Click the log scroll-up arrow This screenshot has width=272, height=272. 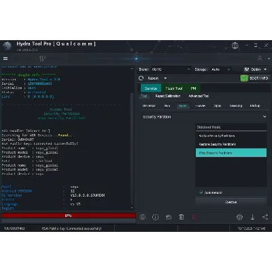[x=132, y=69]
